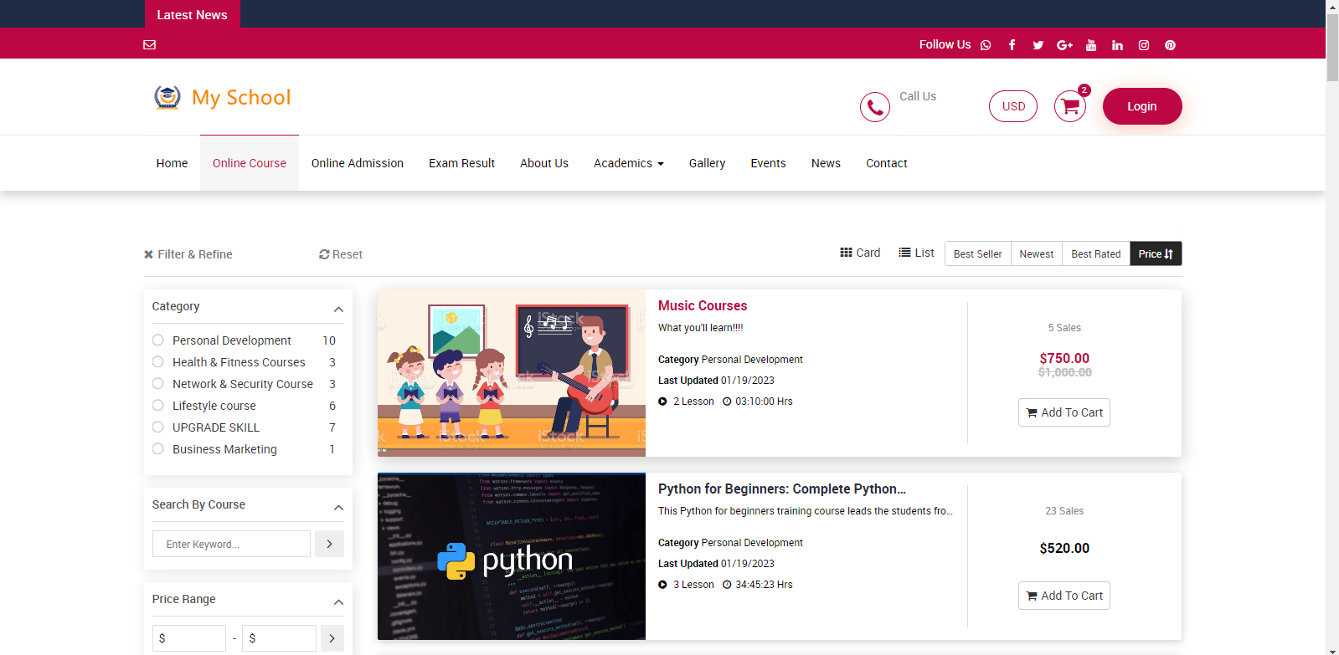Click the Instagram icon in header
1339x655 pixels.
tap(1143, 45)
